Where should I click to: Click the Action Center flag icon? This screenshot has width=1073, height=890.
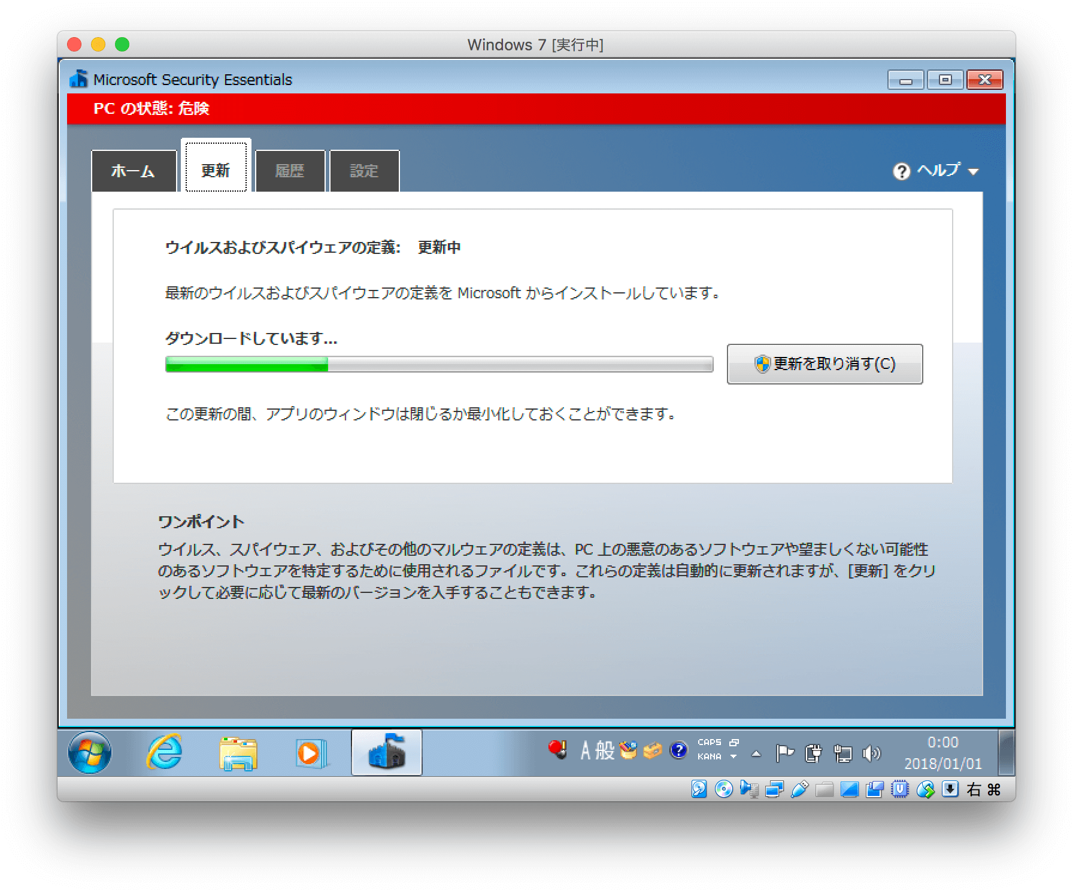pos(784,753)
